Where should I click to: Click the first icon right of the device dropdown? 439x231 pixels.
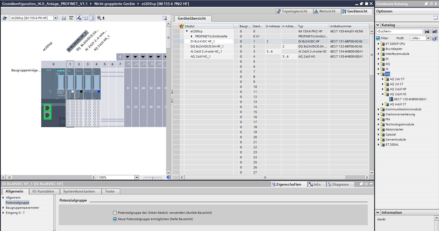[64, 18]
